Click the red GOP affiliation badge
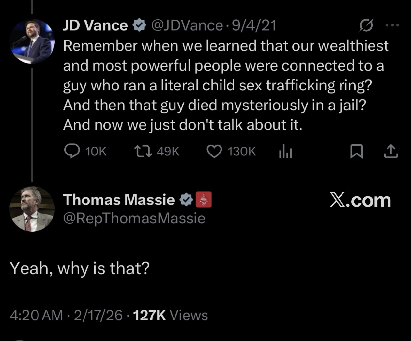Image resolution: width=411 pixels, height=341 pixels. tap(204, 200)
